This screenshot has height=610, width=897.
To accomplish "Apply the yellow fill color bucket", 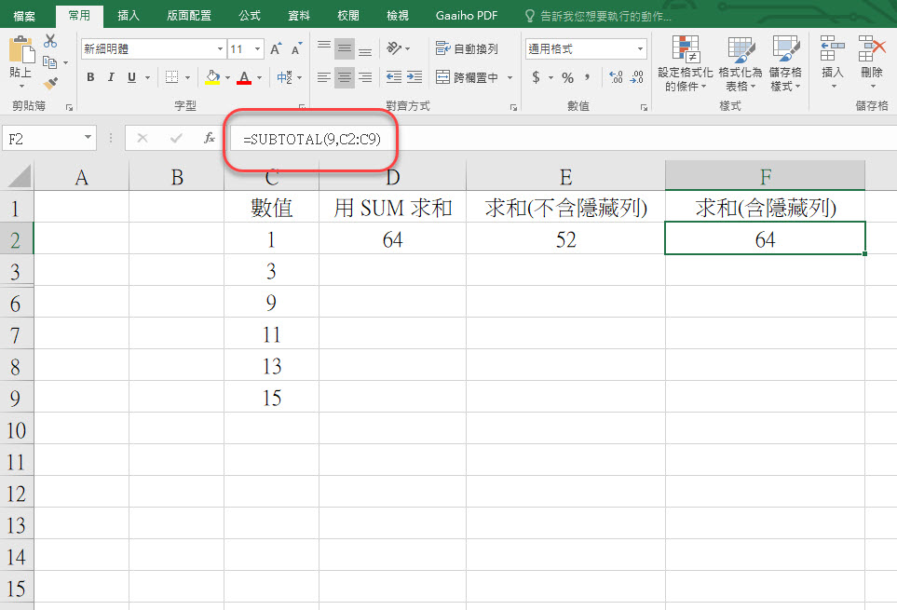I will point(212,77).
